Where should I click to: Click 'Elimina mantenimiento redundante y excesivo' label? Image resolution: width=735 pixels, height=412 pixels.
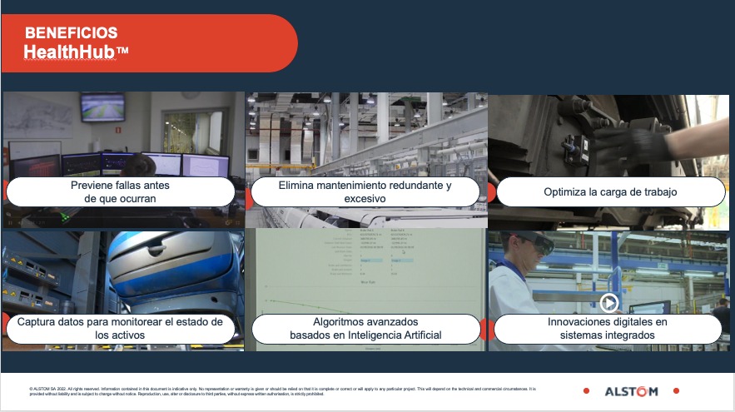coord(365,192)
